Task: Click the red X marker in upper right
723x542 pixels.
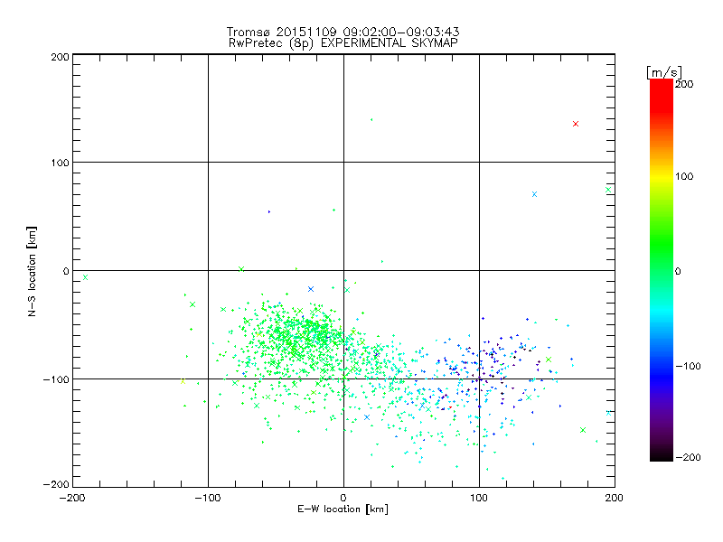Action: (576, 124)
